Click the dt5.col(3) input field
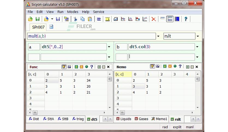The width and height of the screenshot is (228, 132). (161, 47)
